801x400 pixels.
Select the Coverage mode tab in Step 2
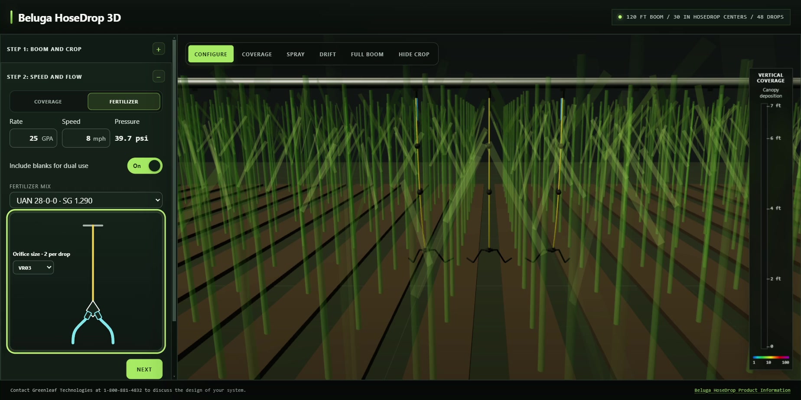(48, 102)
